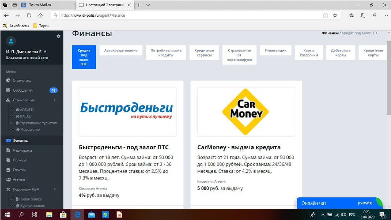
Task: Open Агенты in the sidebar
Action: pyautogui.click(x=16, y=180)
